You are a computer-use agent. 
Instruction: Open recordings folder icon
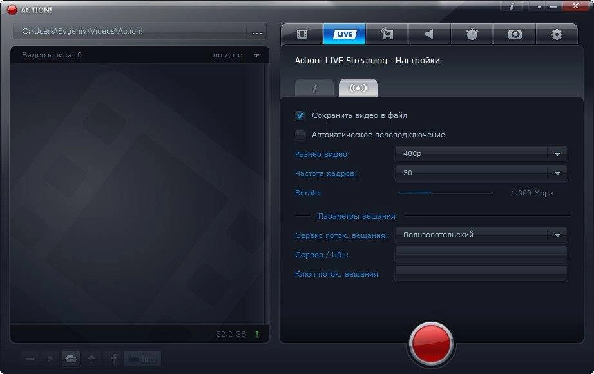point(71,359)
